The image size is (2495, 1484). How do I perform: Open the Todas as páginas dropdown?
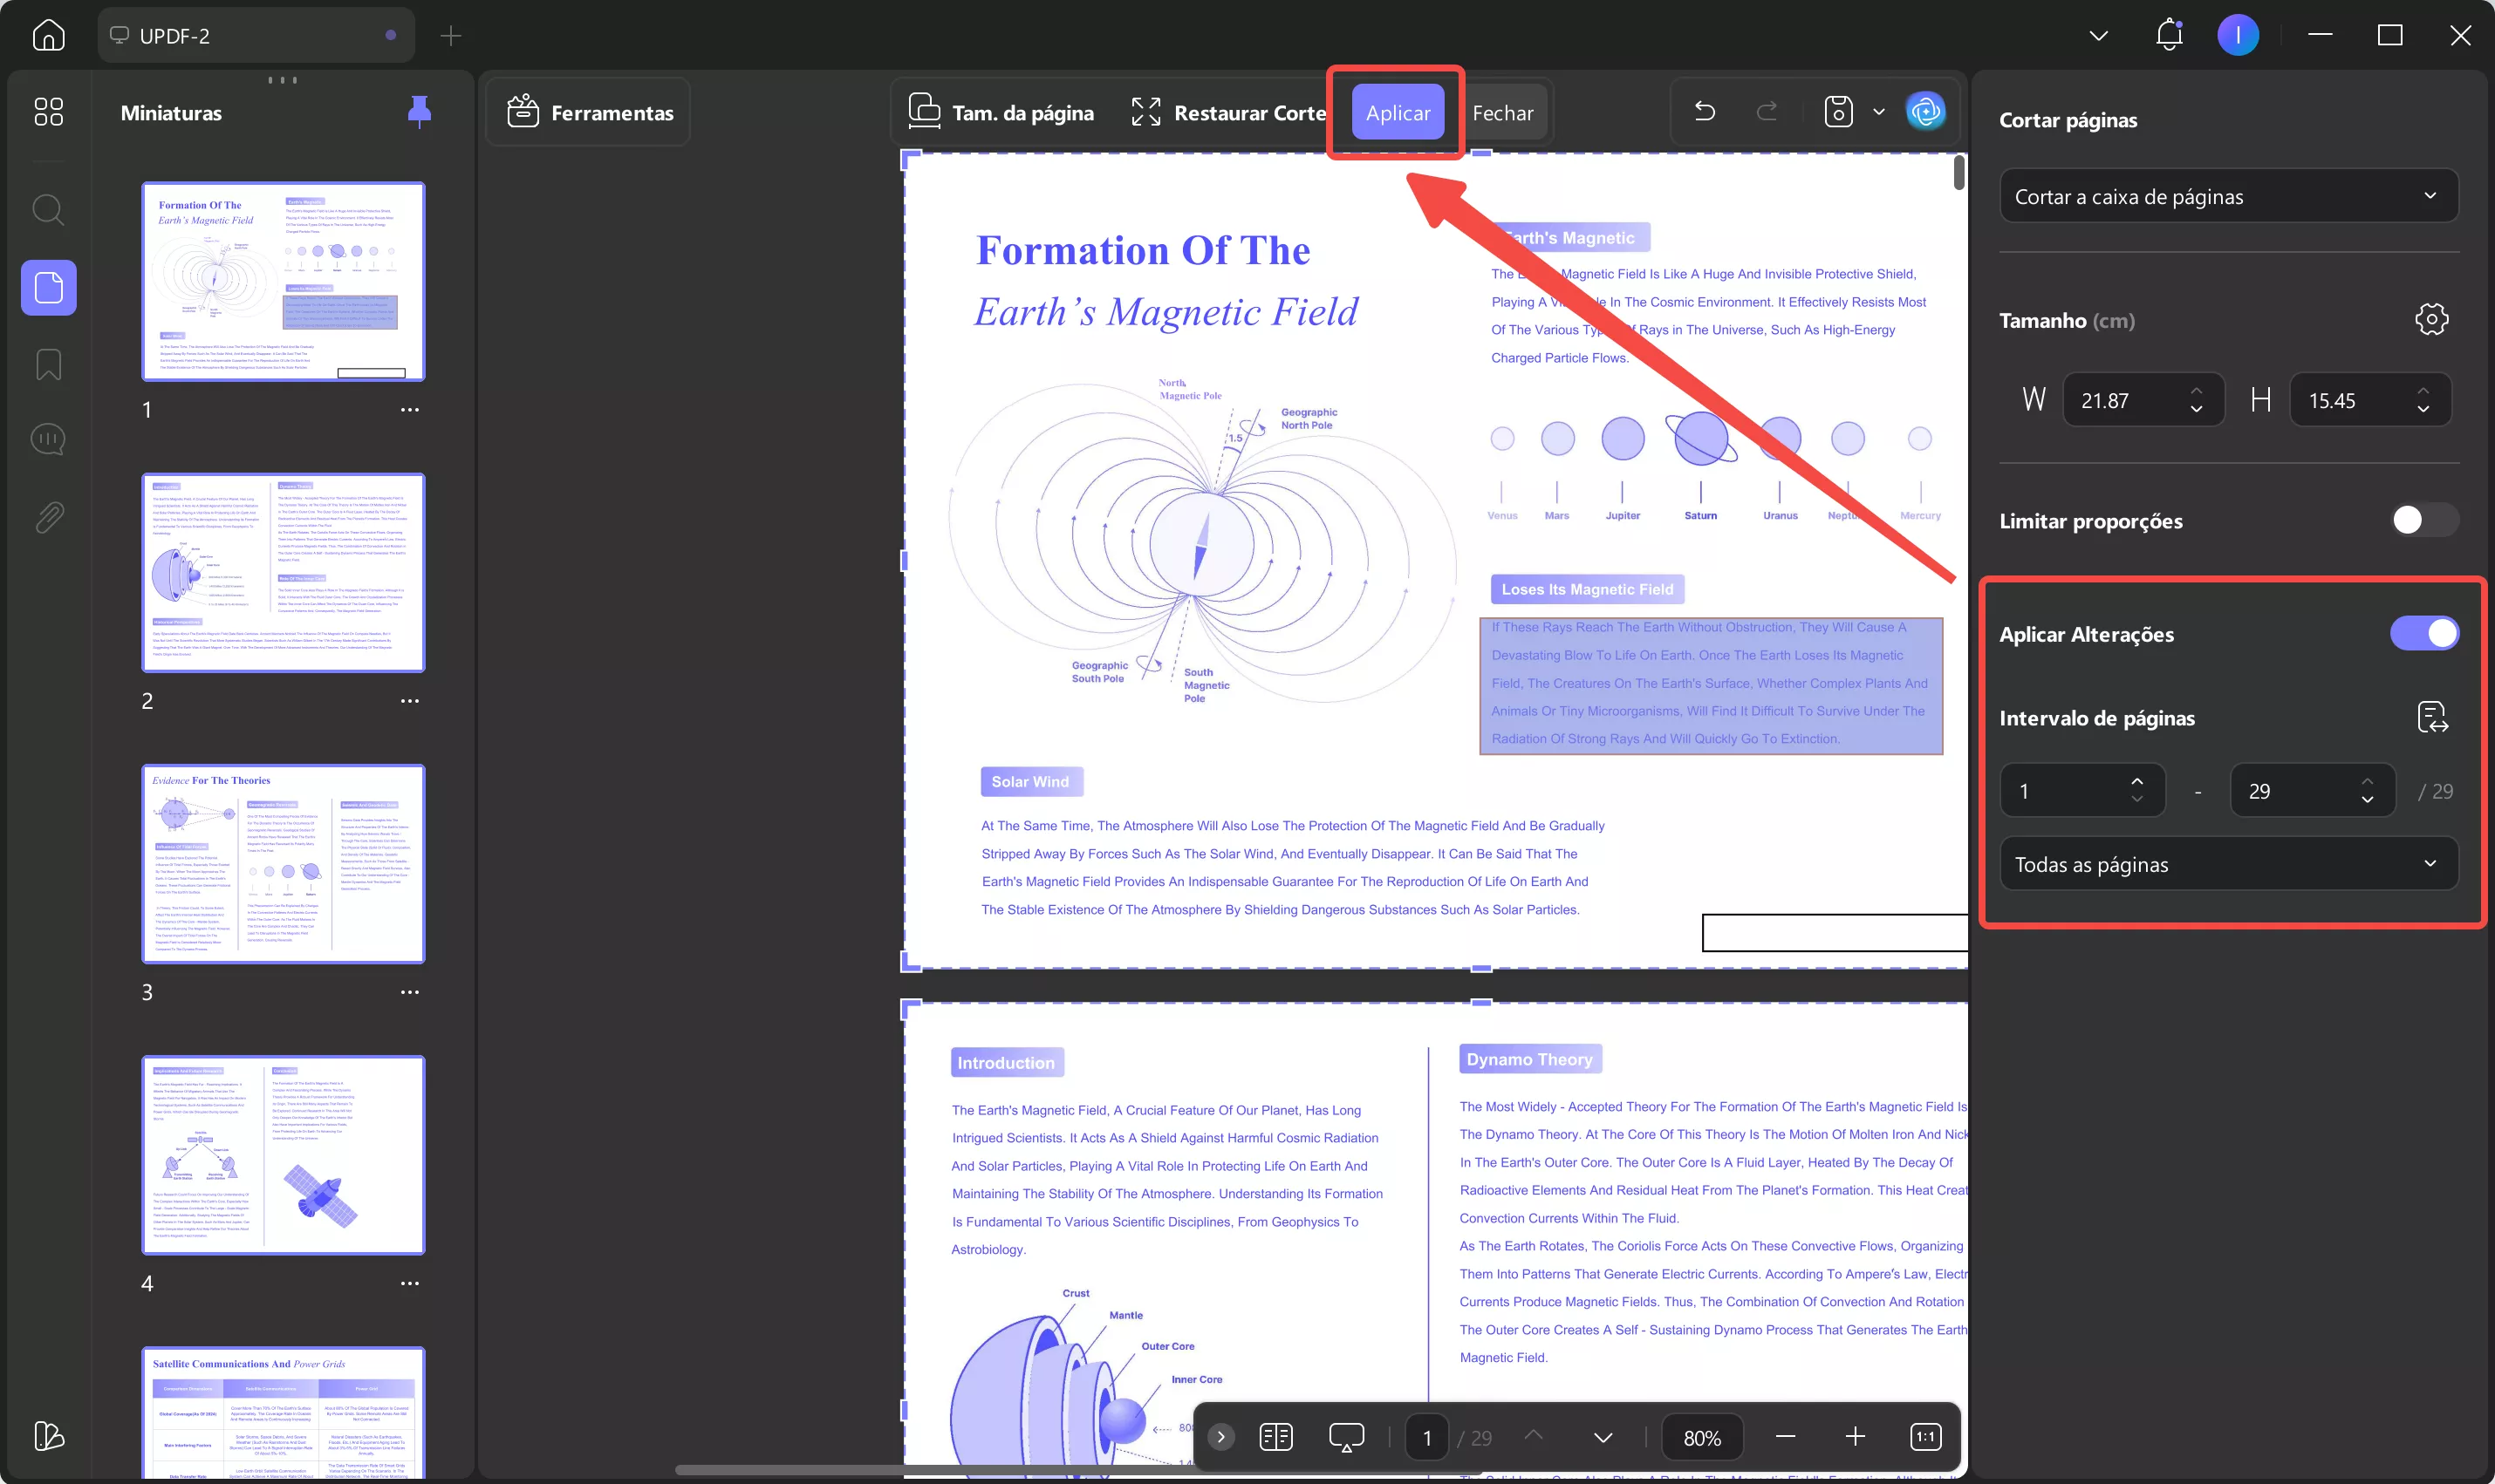coord(2228,864)
